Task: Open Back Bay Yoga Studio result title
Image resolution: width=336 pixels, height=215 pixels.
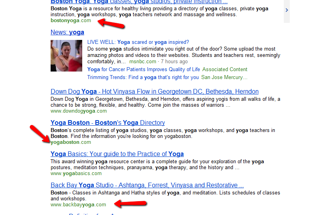Action: 147,185
